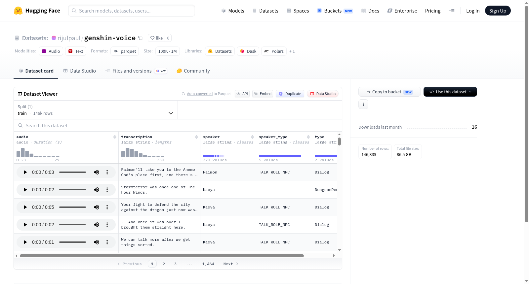Mute the '...And once it was over' audio clip
529x284 pixels.
97,225
